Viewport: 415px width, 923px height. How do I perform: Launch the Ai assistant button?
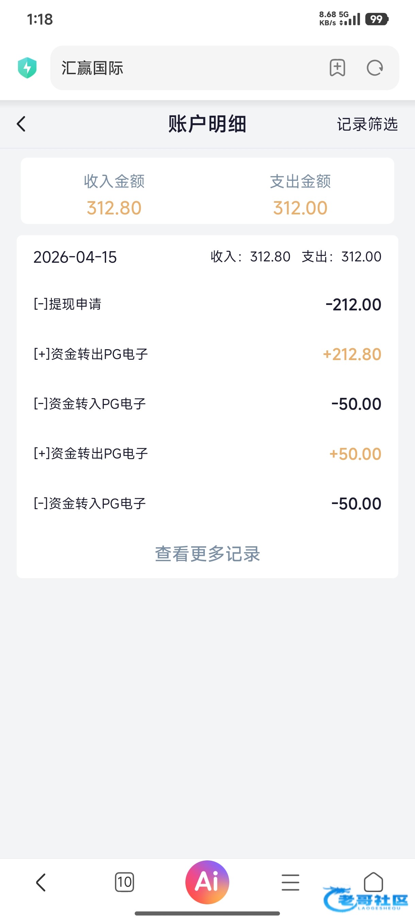pos(207,882)
